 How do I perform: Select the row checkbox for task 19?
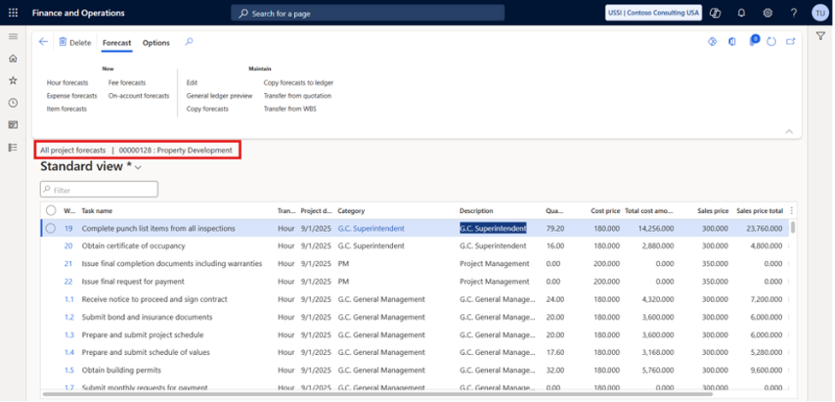[51, 228]
